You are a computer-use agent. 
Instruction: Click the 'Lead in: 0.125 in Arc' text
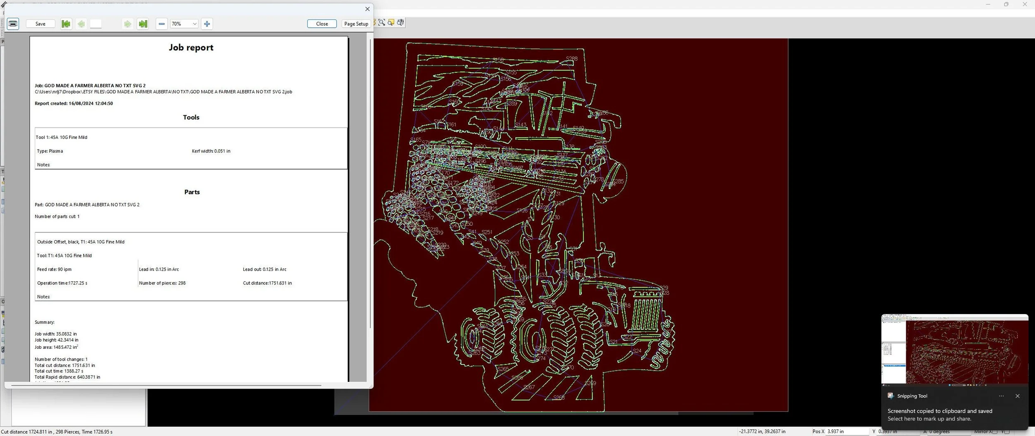click(159, 269)
